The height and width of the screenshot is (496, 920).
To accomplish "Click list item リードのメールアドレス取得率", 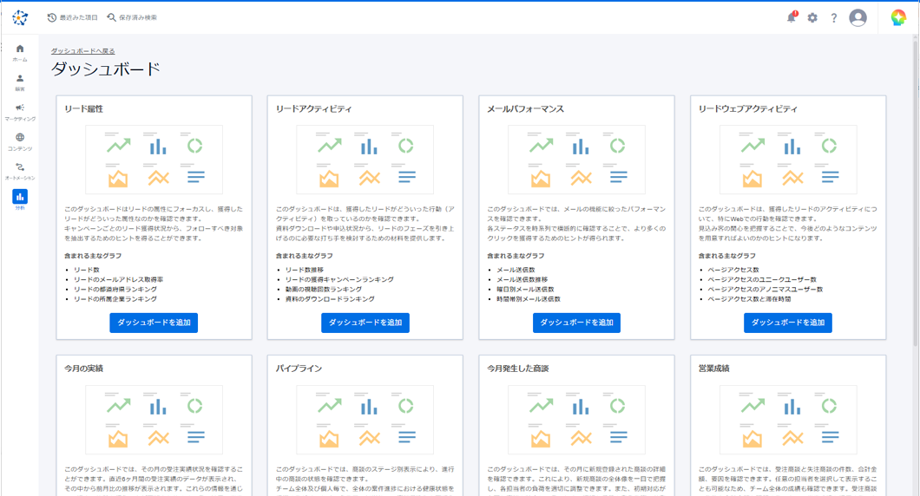I will pos(119,280).
